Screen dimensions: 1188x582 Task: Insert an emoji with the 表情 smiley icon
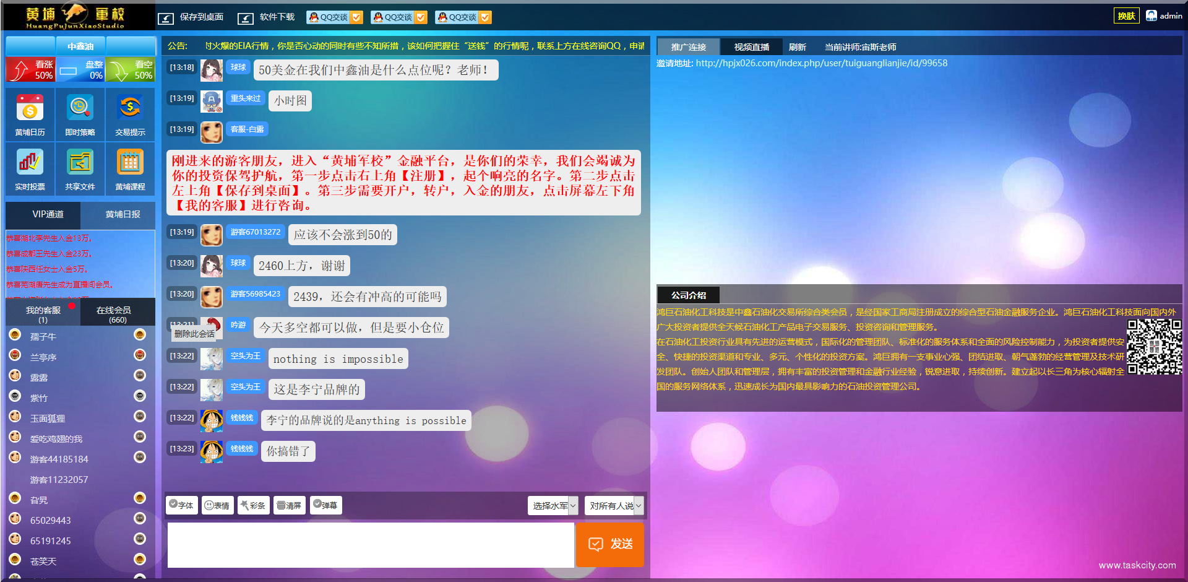coord(217,505)
